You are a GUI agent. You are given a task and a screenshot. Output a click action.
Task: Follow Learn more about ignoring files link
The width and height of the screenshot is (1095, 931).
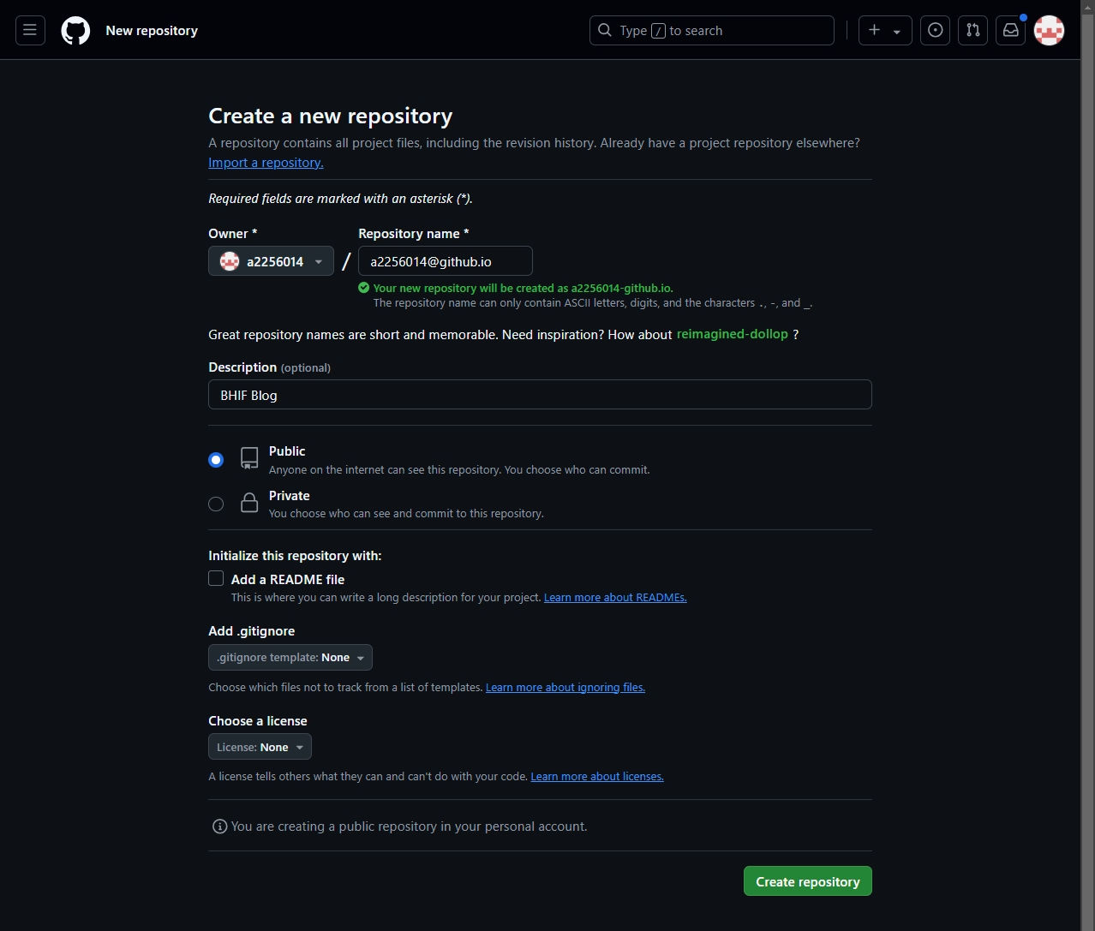tap(565, 687)
